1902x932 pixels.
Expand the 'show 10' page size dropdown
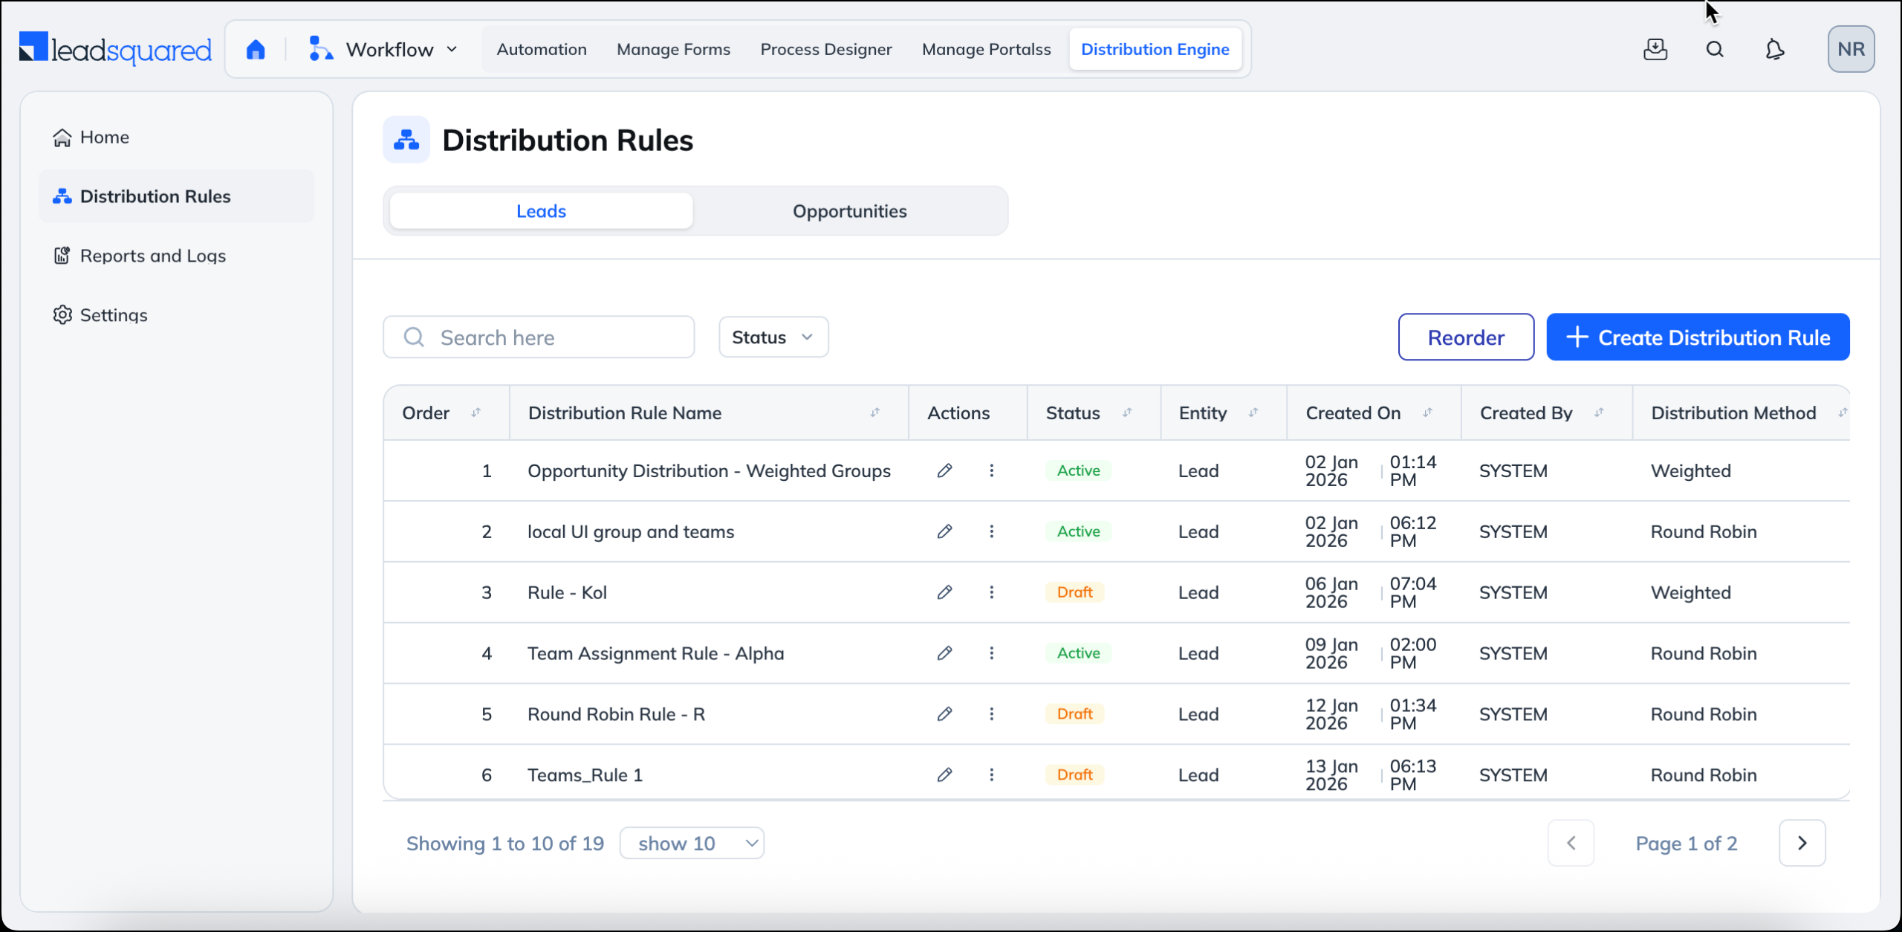(691, 843)
